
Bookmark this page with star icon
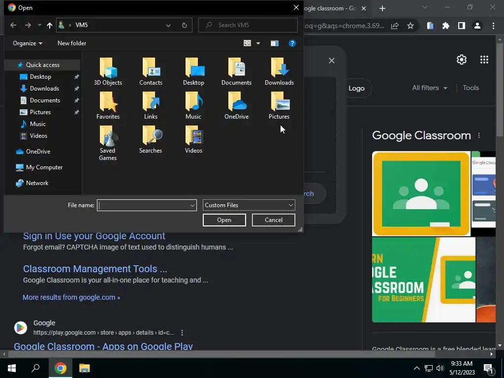[410, 26]
